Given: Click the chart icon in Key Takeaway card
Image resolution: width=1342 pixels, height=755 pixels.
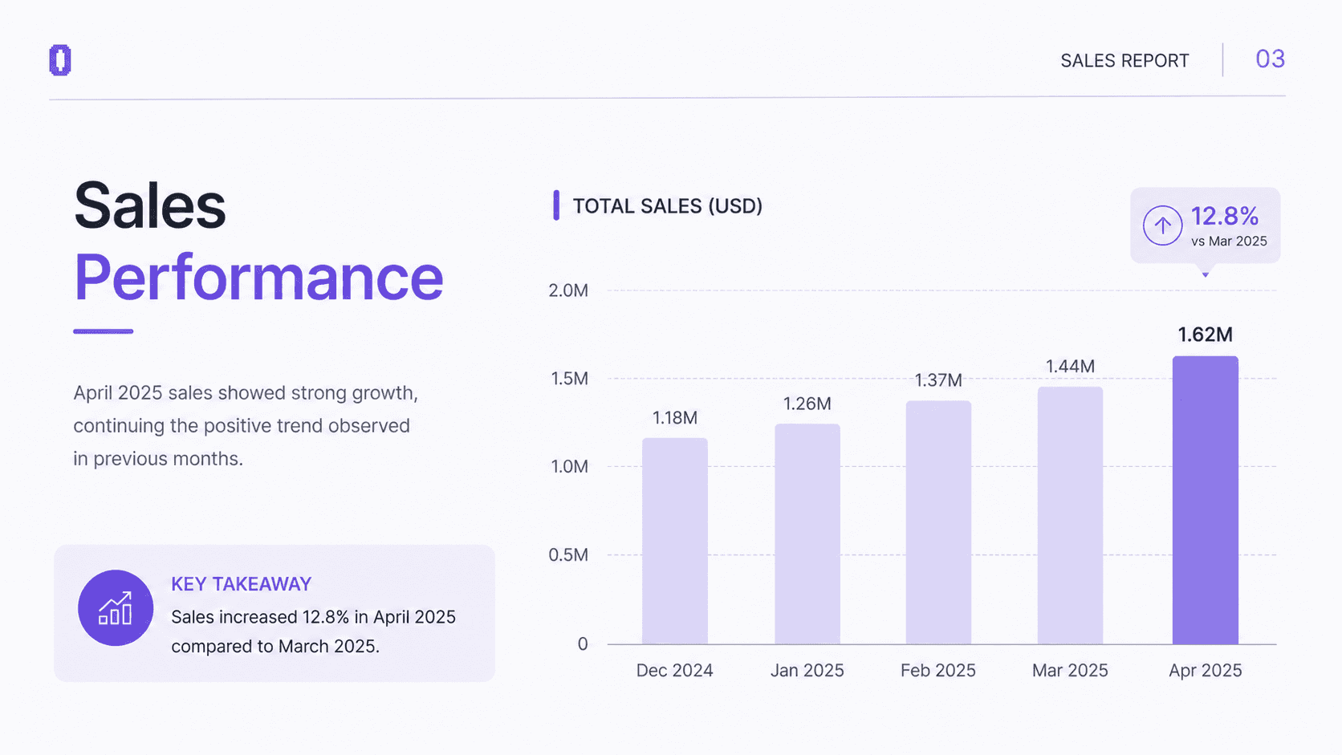Looking at the screenshot, I should click(116, 608).
